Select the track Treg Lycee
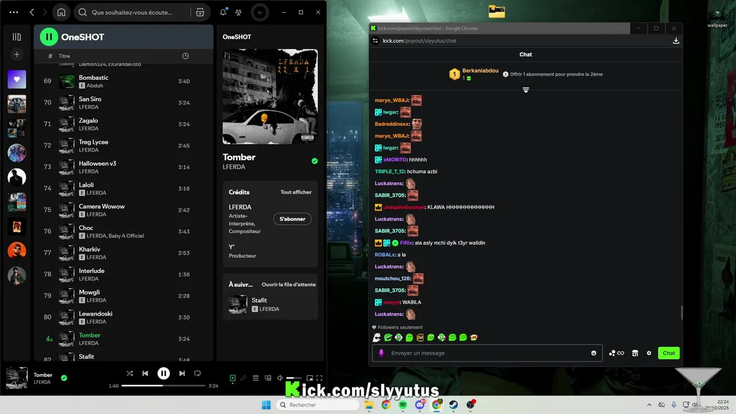The height and width of the screenshot is (414, 736). [124, 145]
